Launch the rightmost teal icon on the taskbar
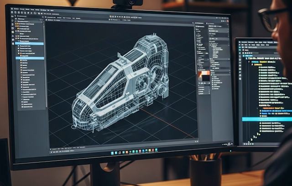This screenshot has height=186, width=292. coord(156,150)
